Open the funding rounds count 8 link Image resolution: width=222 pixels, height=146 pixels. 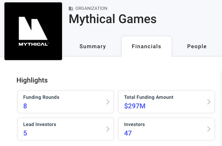click(x=25, y=106)
